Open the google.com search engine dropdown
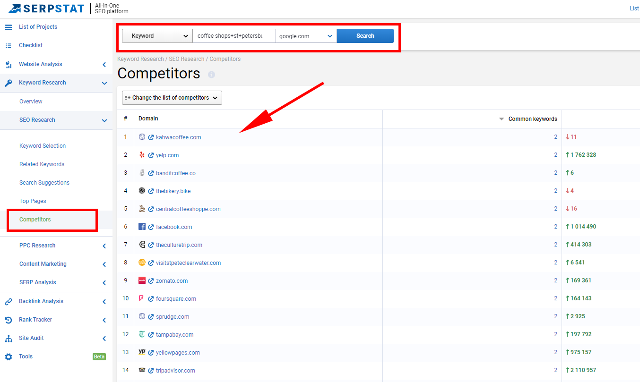 [306, 36]
